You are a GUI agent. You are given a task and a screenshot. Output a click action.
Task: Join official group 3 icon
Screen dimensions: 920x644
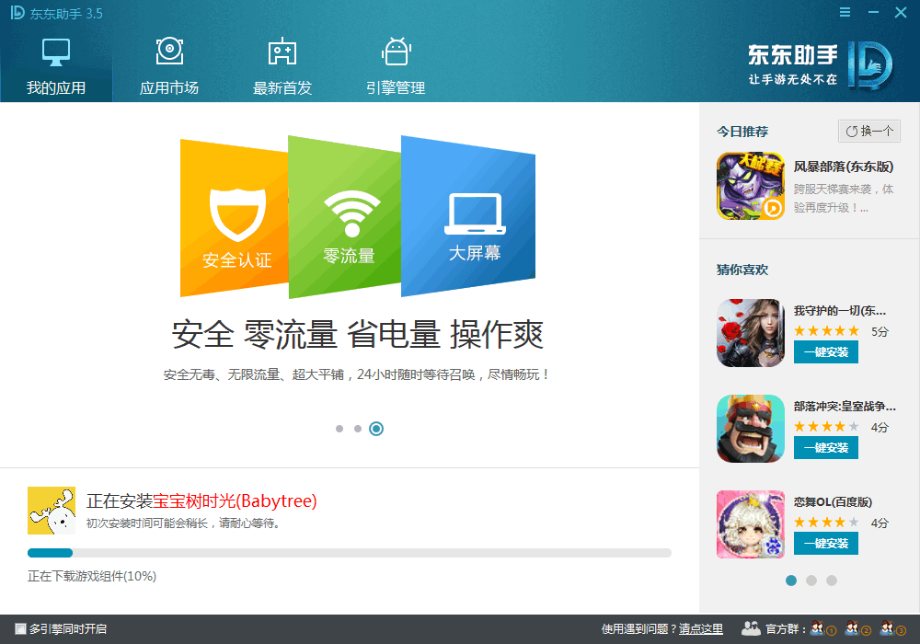[892, 628]
